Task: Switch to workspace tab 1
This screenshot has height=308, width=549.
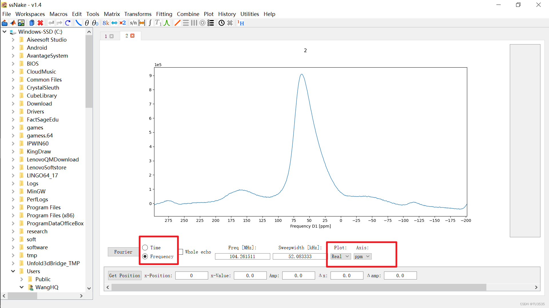Action: 106,36
